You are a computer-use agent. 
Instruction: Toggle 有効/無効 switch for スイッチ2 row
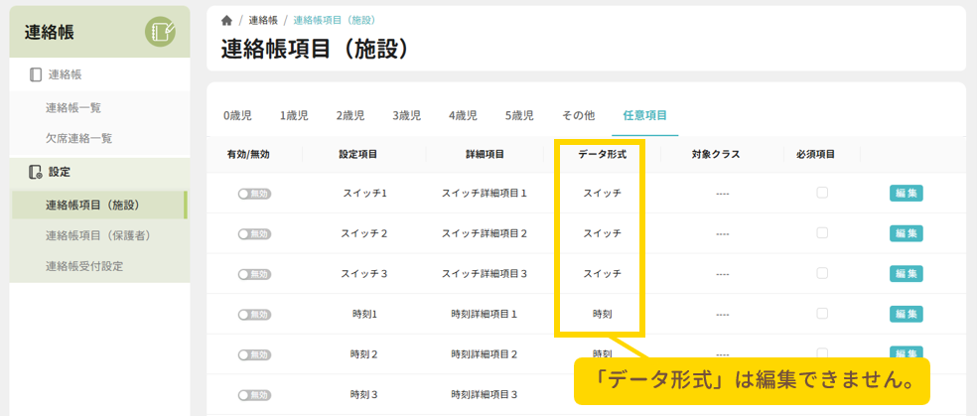[x=254, y=234]
